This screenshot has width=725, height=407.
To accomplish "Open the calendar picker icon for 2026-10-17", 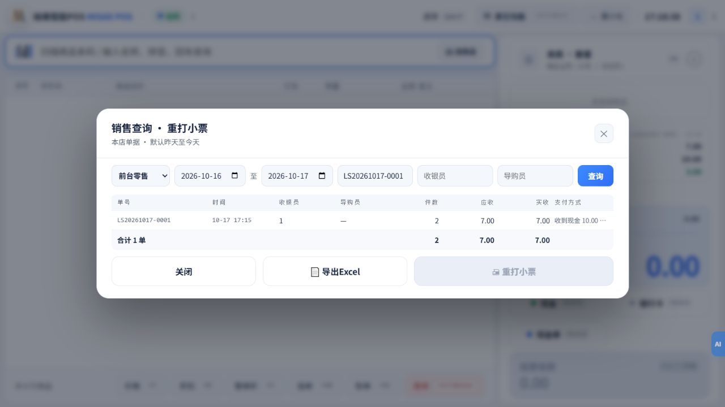I will point(322,176).
